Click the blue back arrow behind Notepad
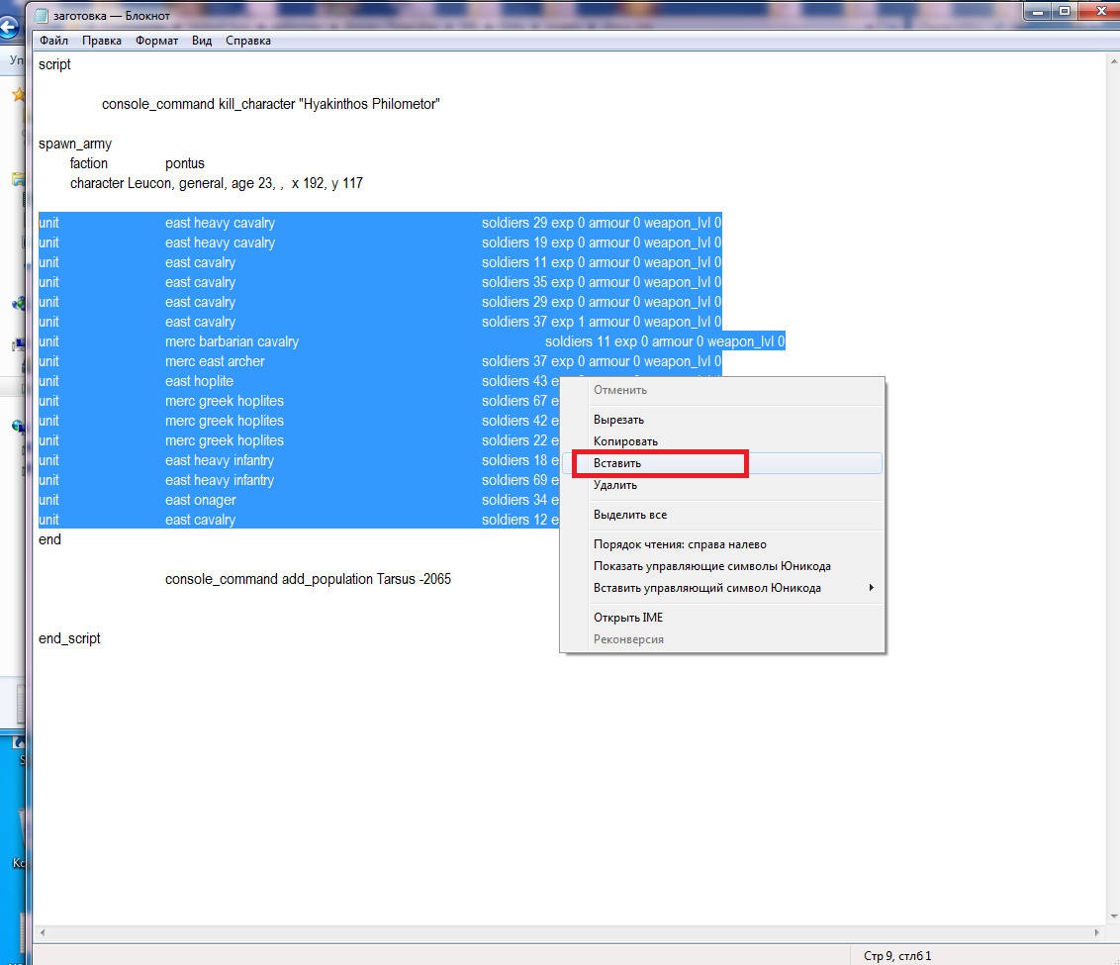Screen dimensions: 1120x965 click(9, 27)
